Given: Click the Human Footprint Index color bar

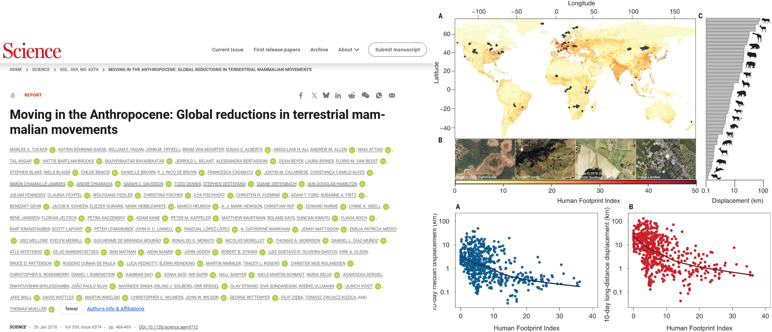Looking at the screenshot, I should 575,182.
